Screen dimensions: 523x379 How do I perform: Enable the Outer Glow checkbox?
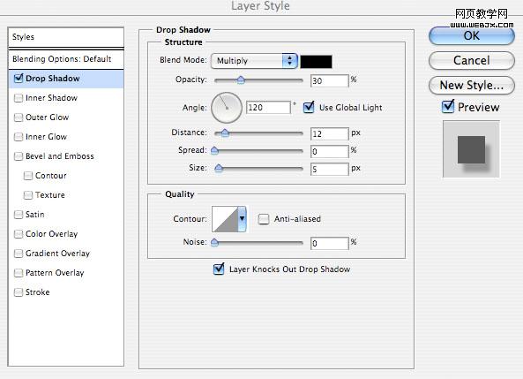coord(19,117)
